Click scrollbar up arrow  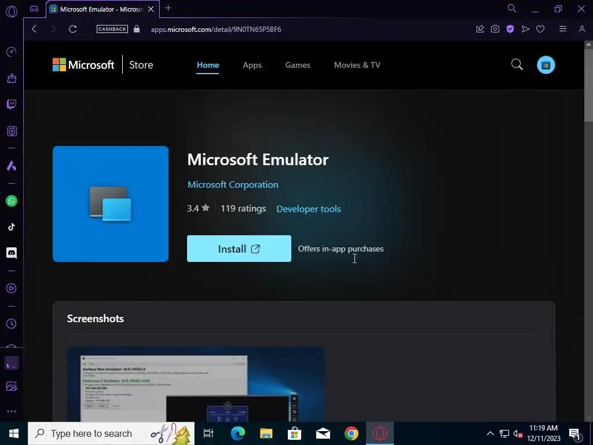pyautogui.click(x=588, y=45)
